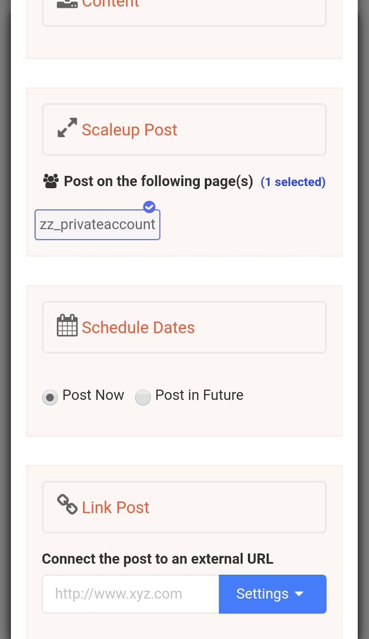Click the '(1 selected)' link
This screenshot has width=369, height=639.
[x=293, y=182]
